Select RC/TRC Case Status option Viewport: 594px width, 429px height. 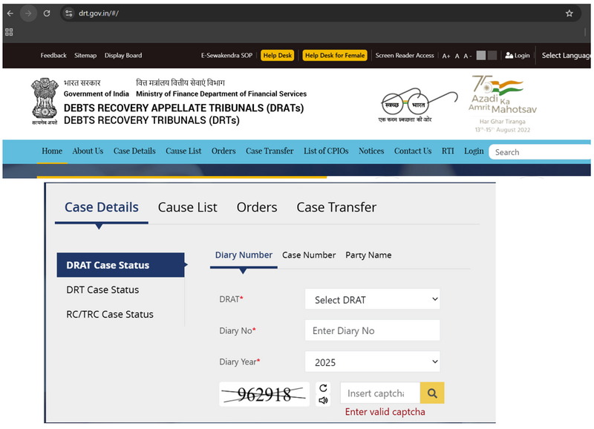point(109,314)
